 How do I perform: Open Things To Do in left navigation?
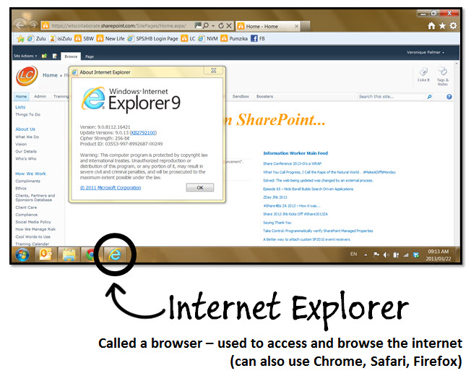point(27,114)
